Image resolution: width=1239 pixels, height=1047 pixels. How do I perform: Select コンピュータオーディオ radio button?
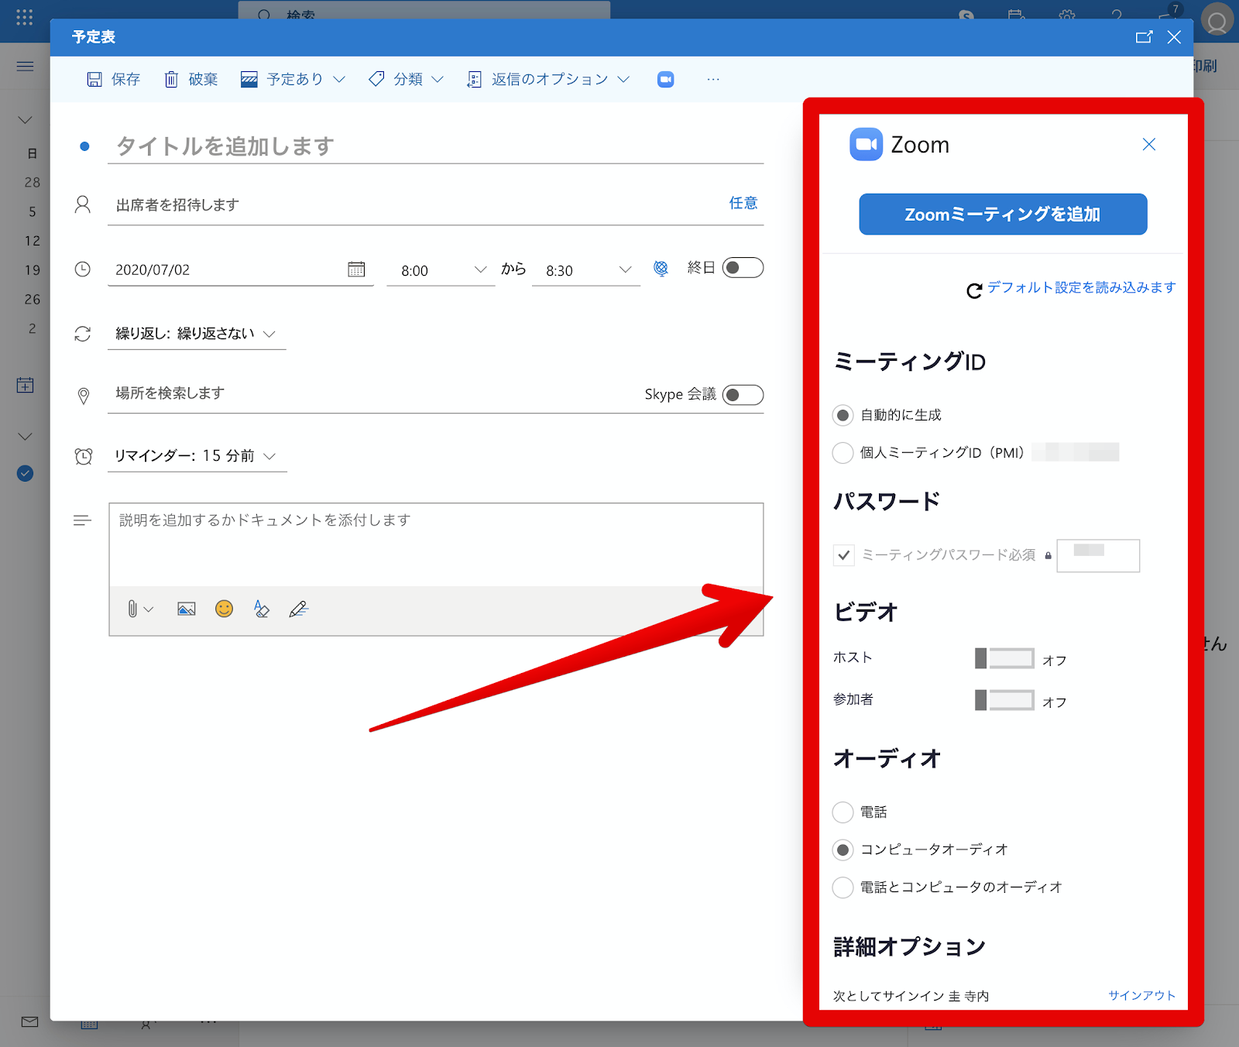click(x=843, y=850)
